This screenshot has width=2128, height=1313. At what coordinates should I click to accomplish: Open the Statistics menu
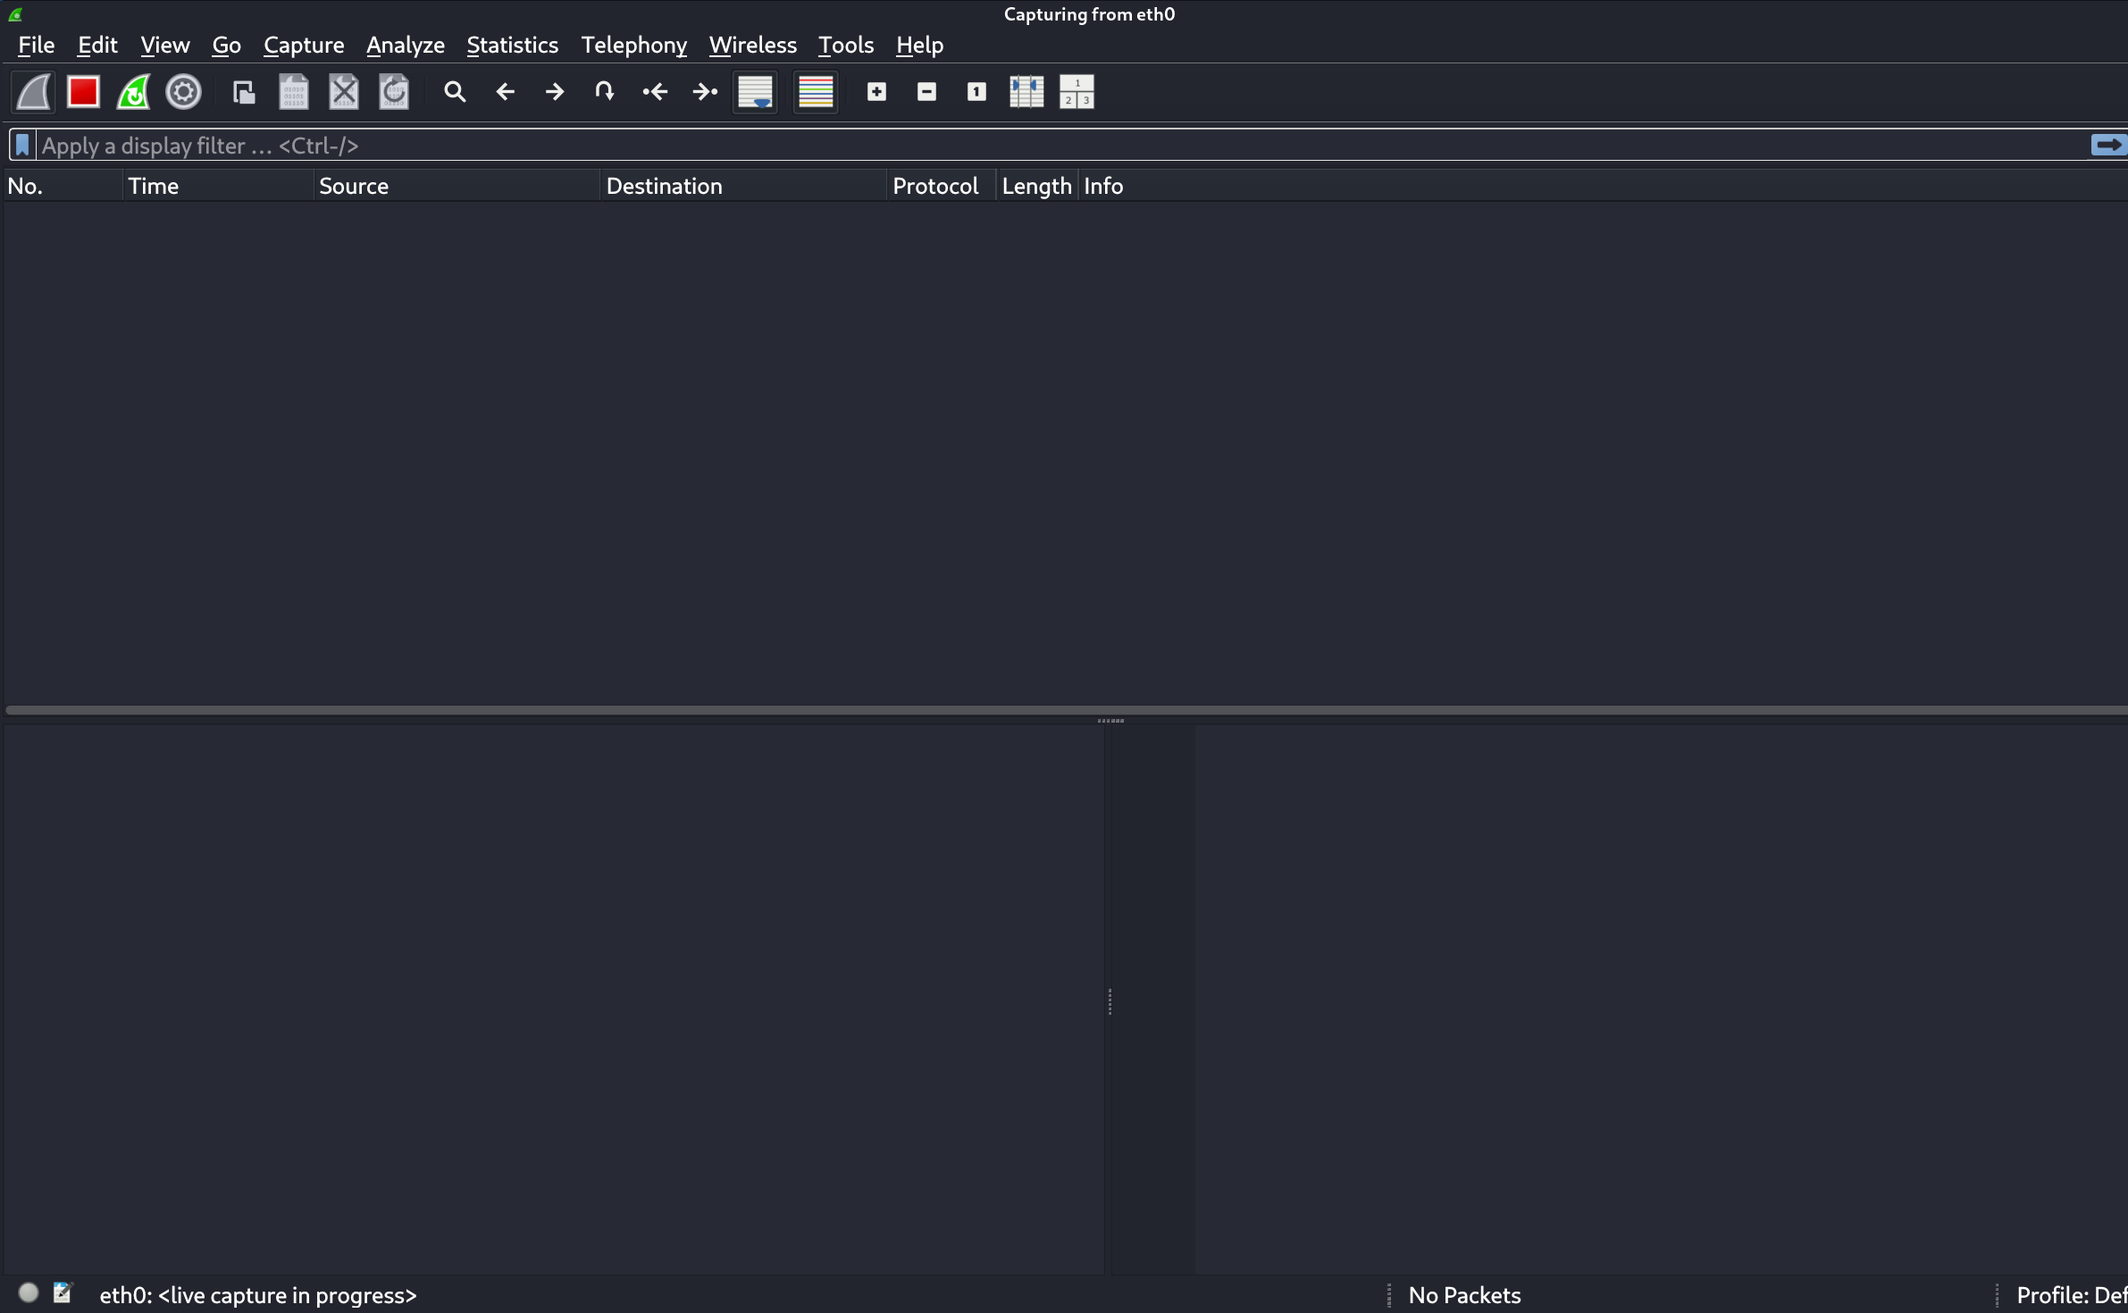pyautogui.click(x=513, y=46)
